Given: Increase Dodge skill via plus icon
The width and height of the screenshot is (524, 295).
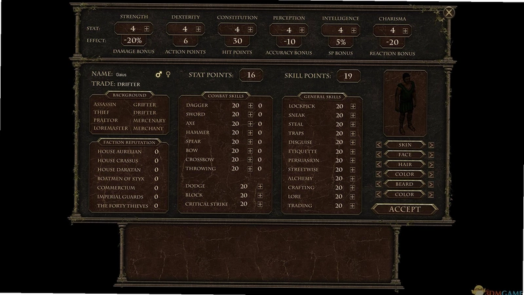Looking at the screenshot, I should [260, 186].
